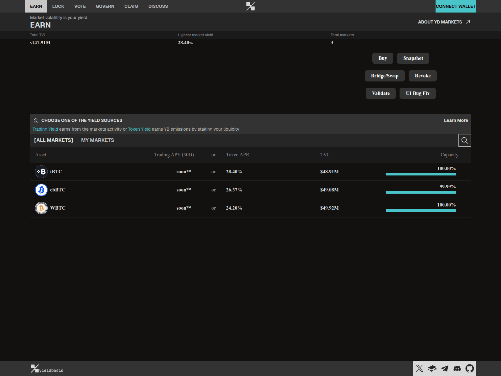Click tBTC capacity progress bar
This screenshot has width=501, height=376.
tap(421, 174)
